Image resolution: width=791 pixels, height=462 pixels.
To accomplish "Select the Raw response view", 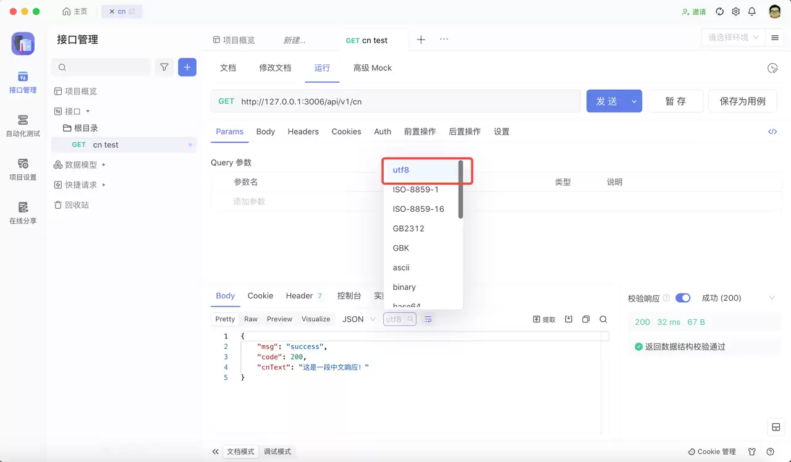I will point(251,319).
